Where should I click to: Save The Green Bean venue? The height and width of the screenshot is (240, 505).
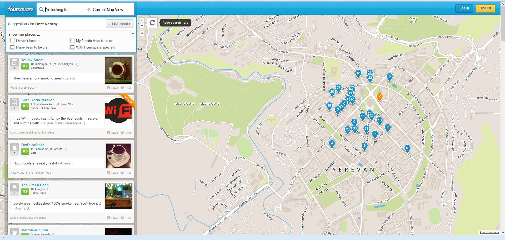(x=112, y=218)
